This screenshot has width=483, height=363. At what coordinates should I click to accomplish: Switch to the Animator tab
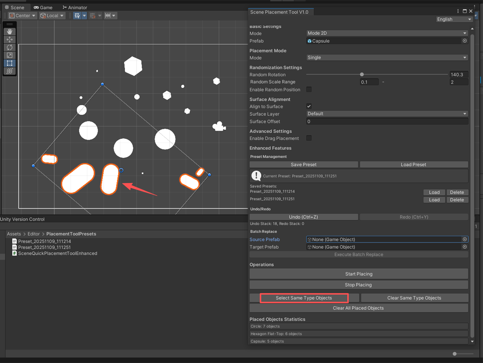(75, 8)
